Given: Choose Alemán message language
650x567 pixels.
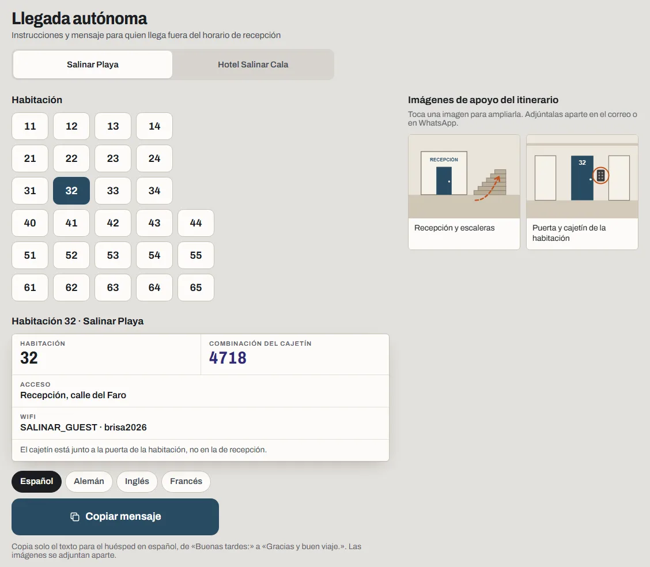Looking at the screenshot, I should click(89, 482).
